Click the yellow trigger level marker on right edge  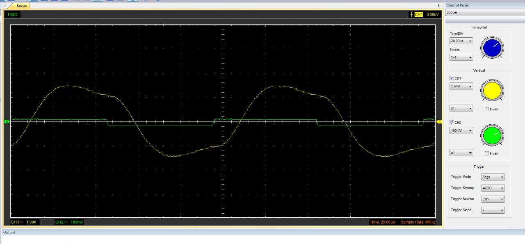439,121
